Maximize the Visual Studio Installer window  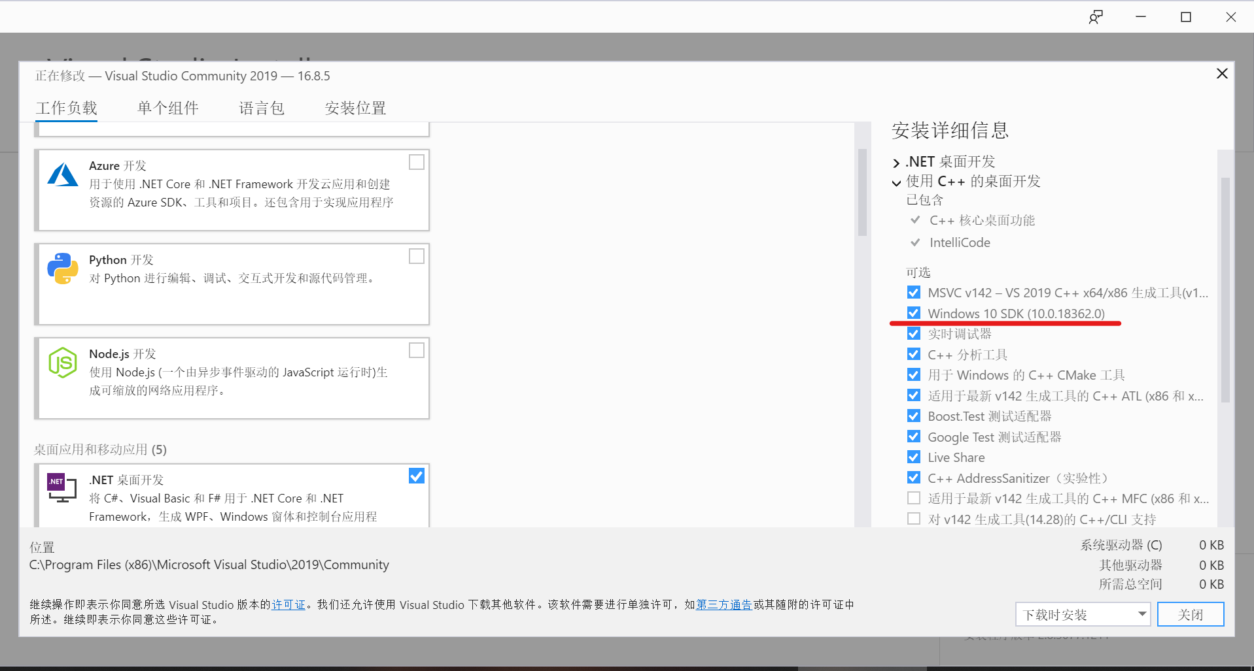tap(1186, 17)
